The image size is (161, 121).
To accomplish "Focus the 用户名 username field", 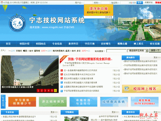I will [89, 3].
